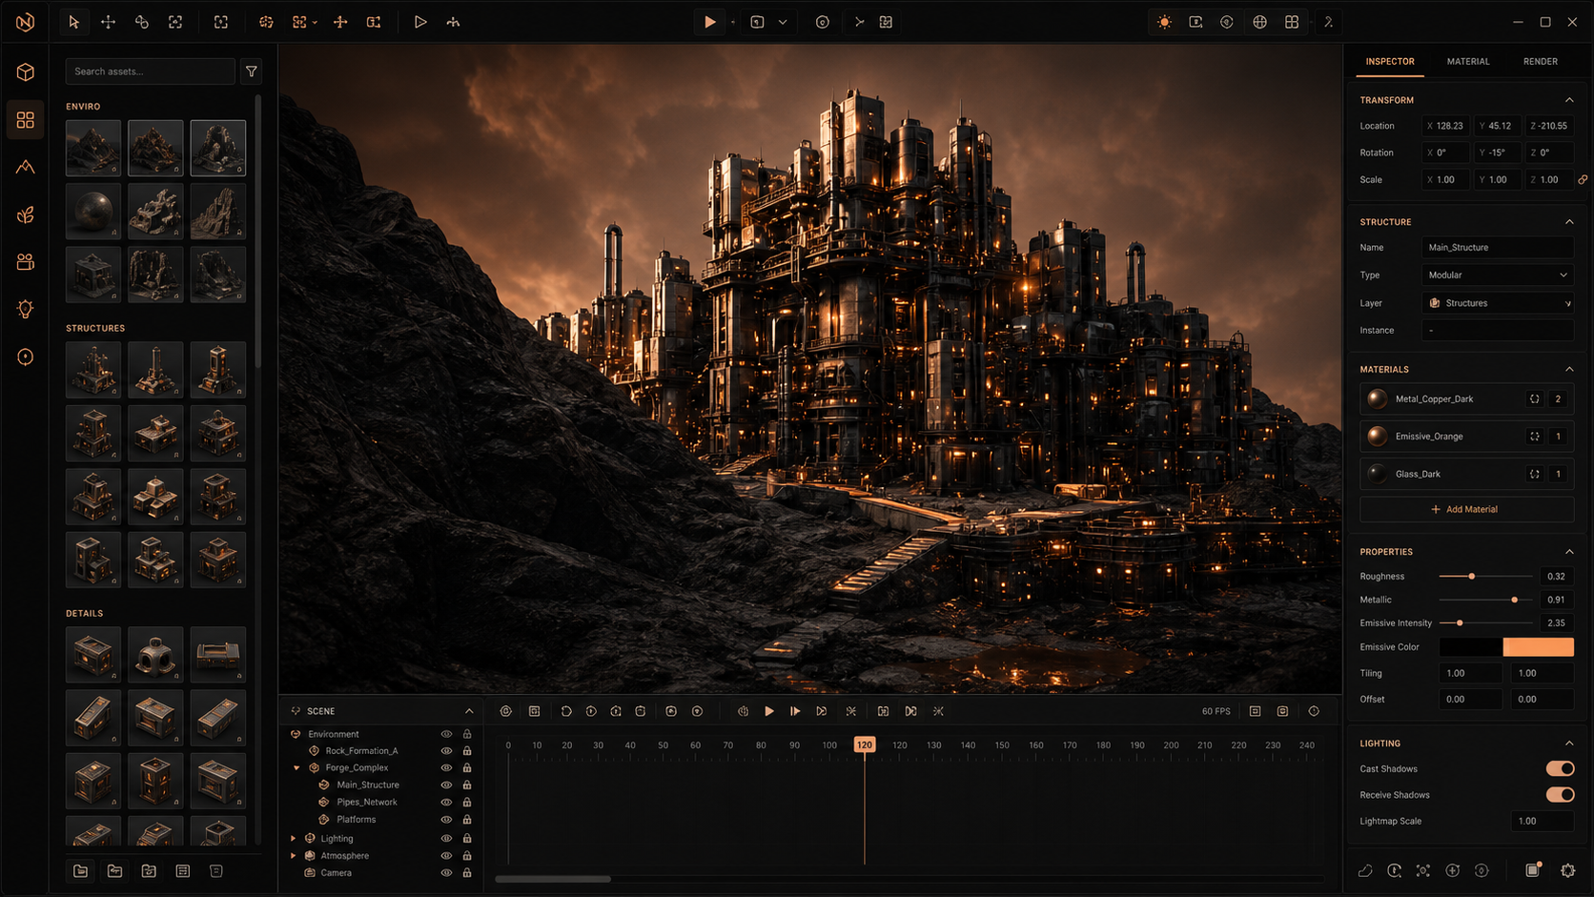
Task: Click the Lightmap Scale value field
Action: tap(1543, 821)
